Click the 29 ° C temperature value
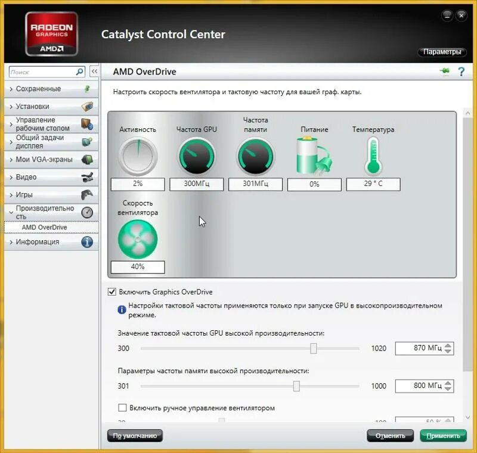 point(373,184)
